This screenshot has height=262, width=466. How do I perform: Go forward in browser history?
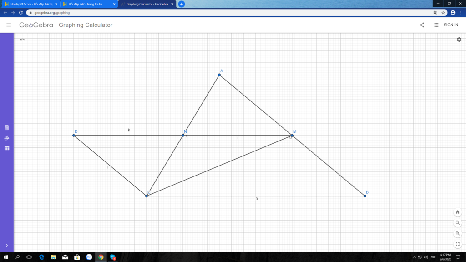13,13
